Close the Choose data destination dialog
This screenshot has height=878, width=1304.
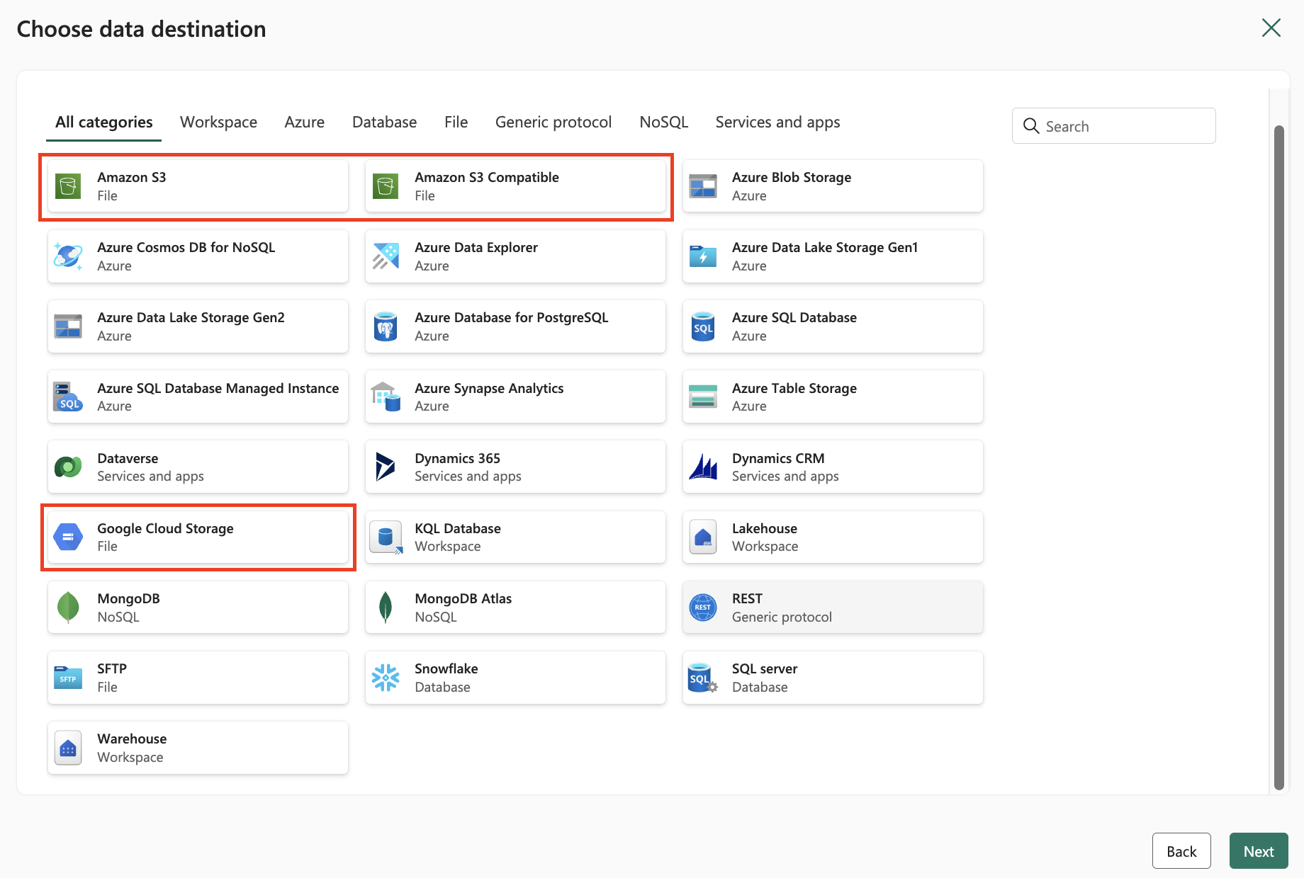pos(1271,28)
